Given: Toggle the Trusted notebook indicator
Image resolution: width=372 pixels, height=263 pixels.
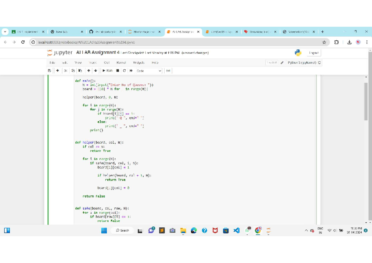Looking at the screenshot, I should coord(271,63).
